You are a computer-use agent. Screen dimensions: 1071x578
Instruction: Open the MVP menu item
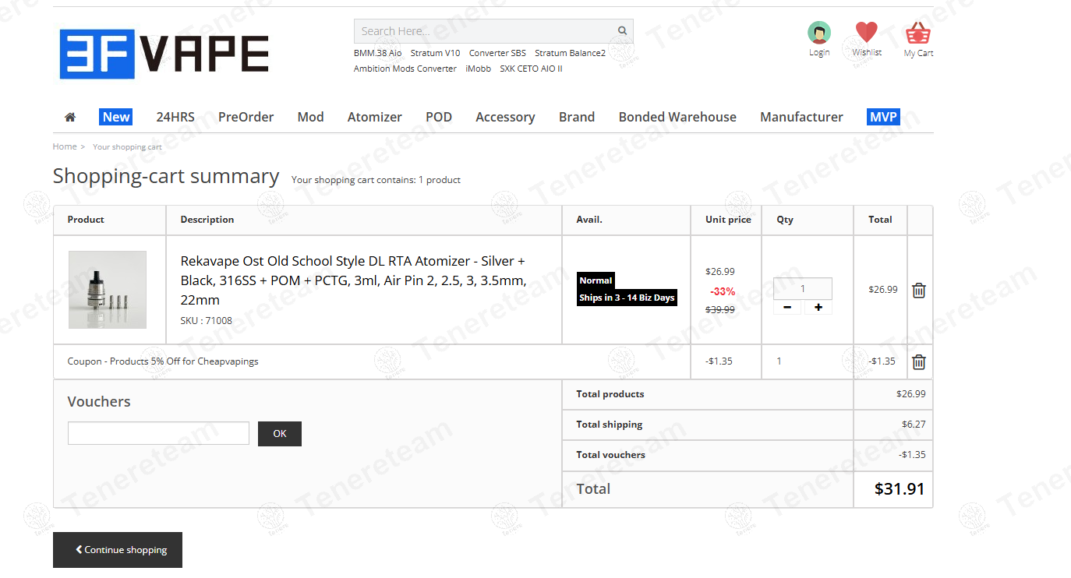(x=883, y=117)
